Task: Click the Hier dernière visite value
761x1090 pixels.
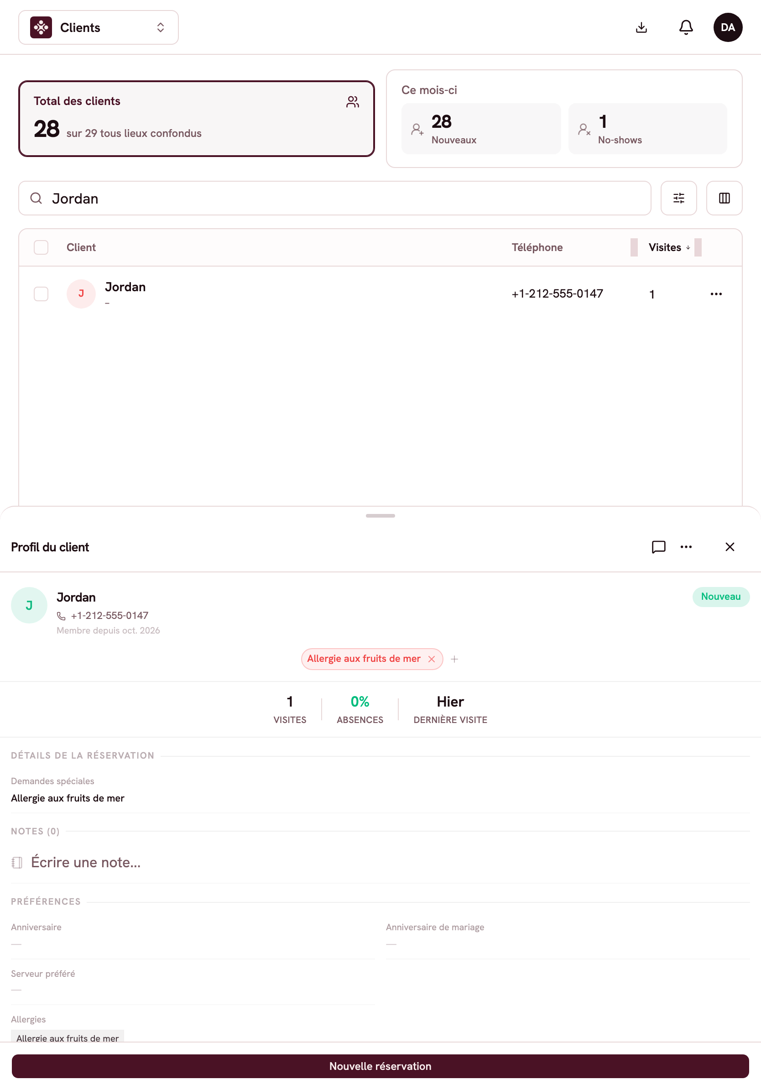Action: [450, 702]
